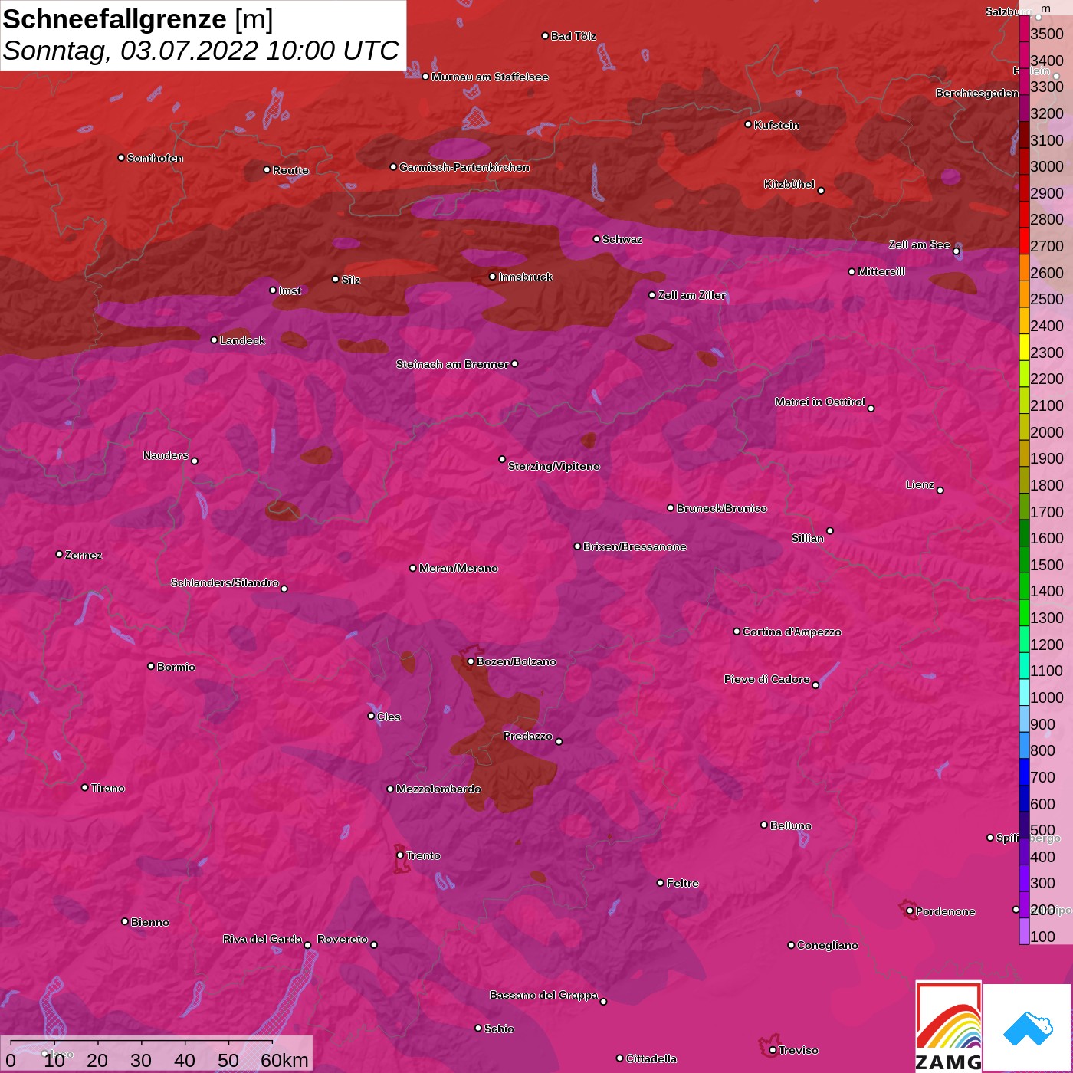
Task: Click the Riva del Garda label
Action: pyautogui.click(x=262, y=939)
